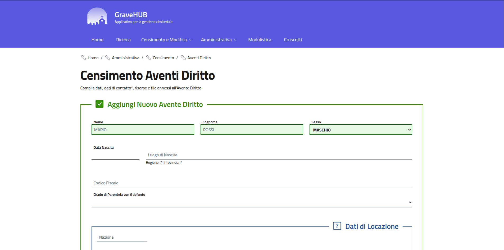Open the Amministrativa navigation menu

(218, 40)
